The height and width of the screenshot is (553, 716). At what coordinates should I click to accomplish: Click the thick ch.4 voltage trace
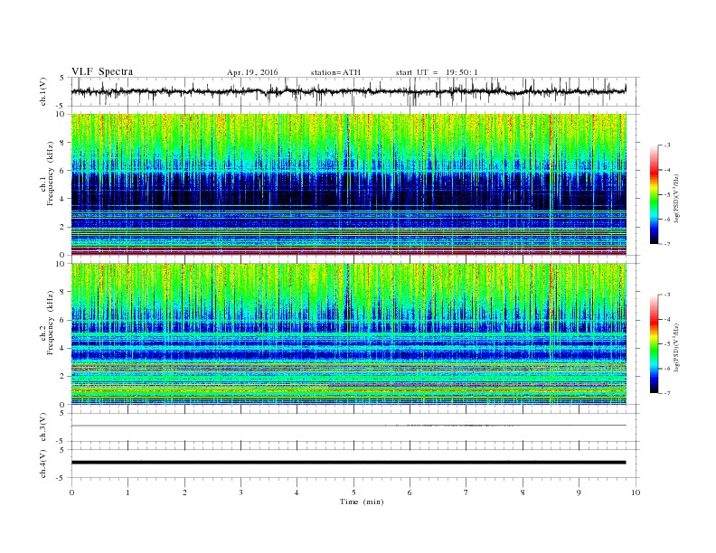click(348, 463)
